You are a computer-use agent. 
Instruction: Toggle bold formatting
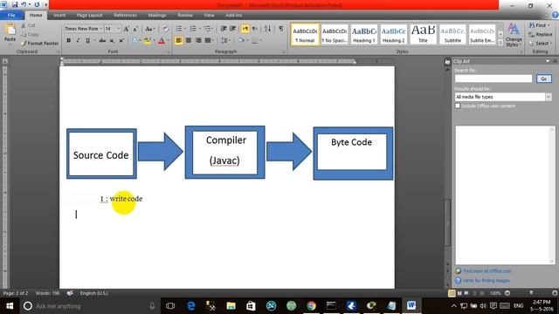click(x=68, y=41)
